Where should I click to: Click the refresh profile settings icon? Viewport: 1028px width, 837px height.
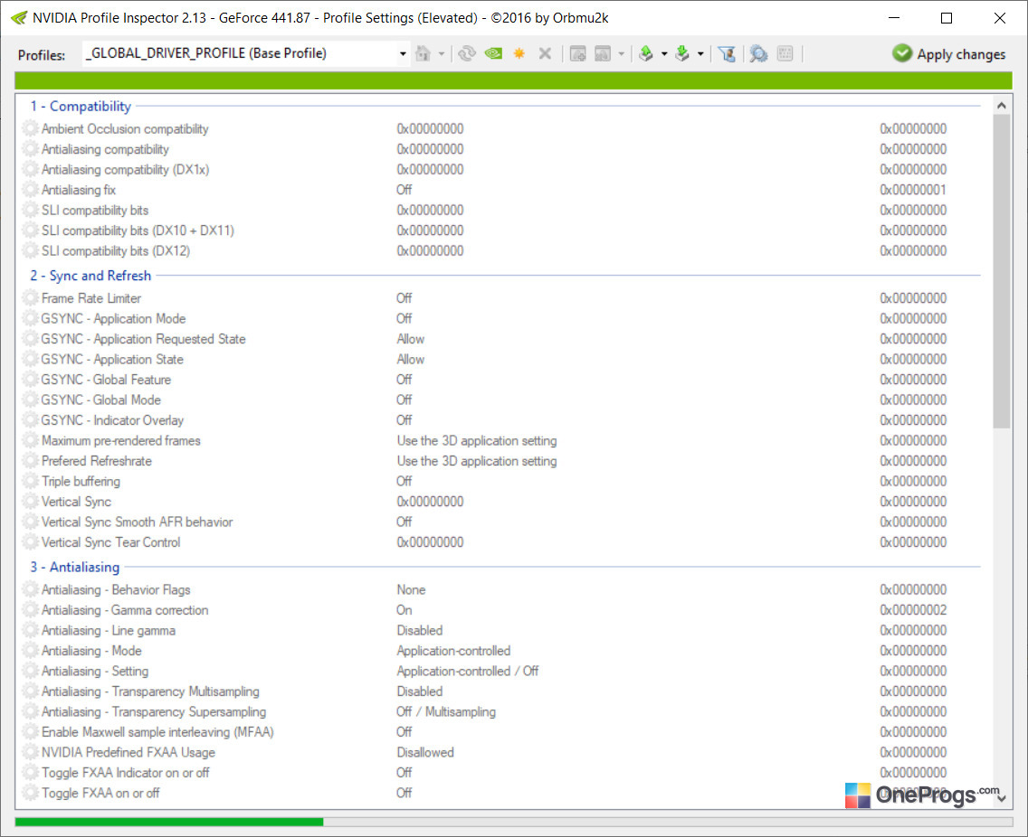point(467,53)
